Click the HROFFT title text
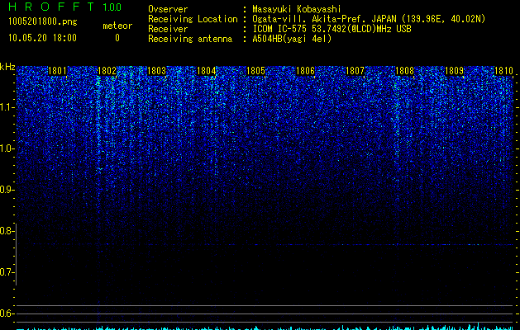The height and width of the screenshot is (330, 520). click(x=51, y=7)
